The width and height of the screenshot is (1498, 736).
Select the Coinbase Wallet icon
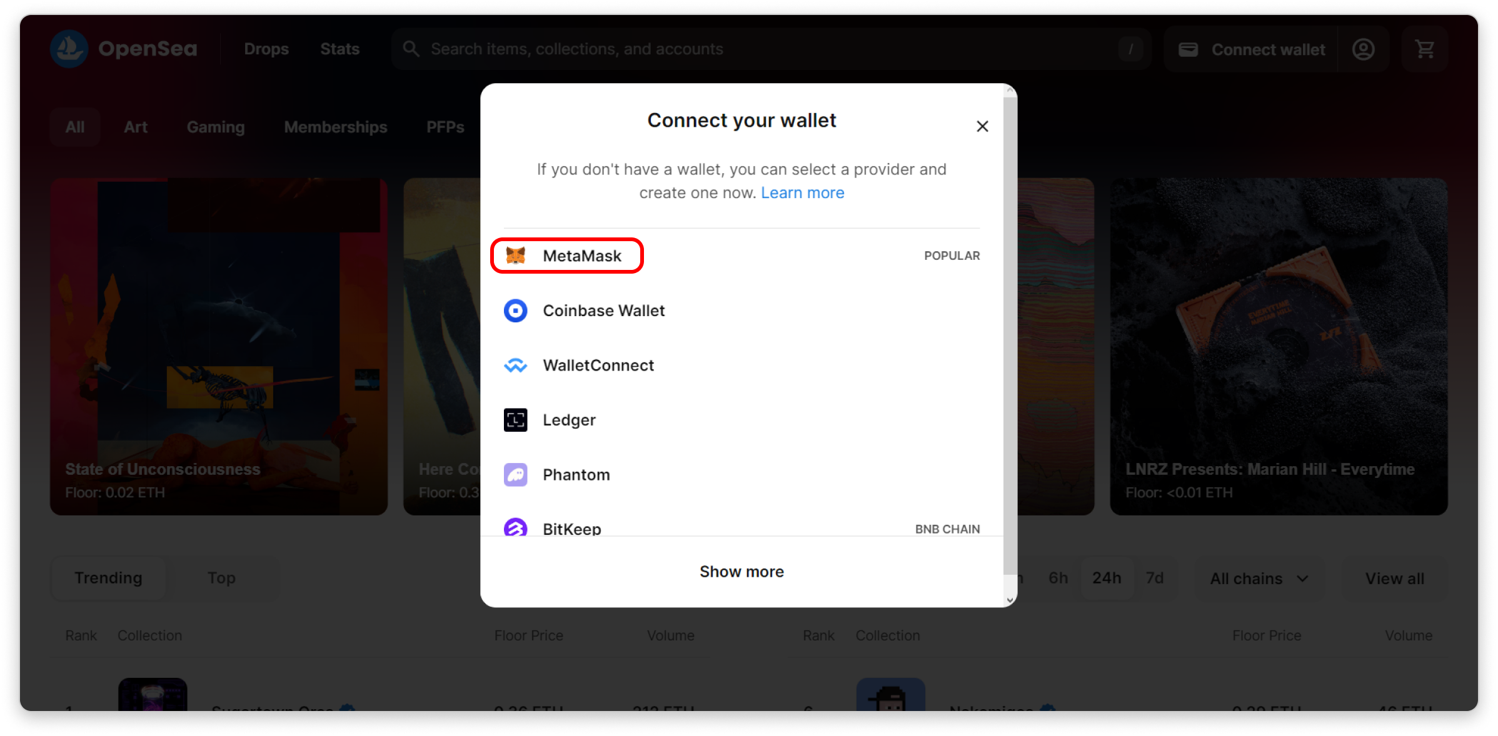point(516,311)
